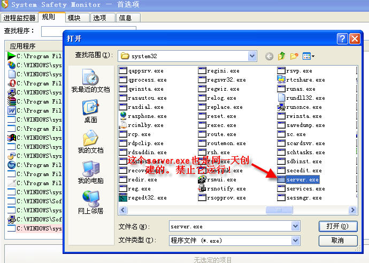The width and height of the screenshot is (369, 263).
Task: Open 网上邻居 in the places bar
Action: tap(90, 202)
